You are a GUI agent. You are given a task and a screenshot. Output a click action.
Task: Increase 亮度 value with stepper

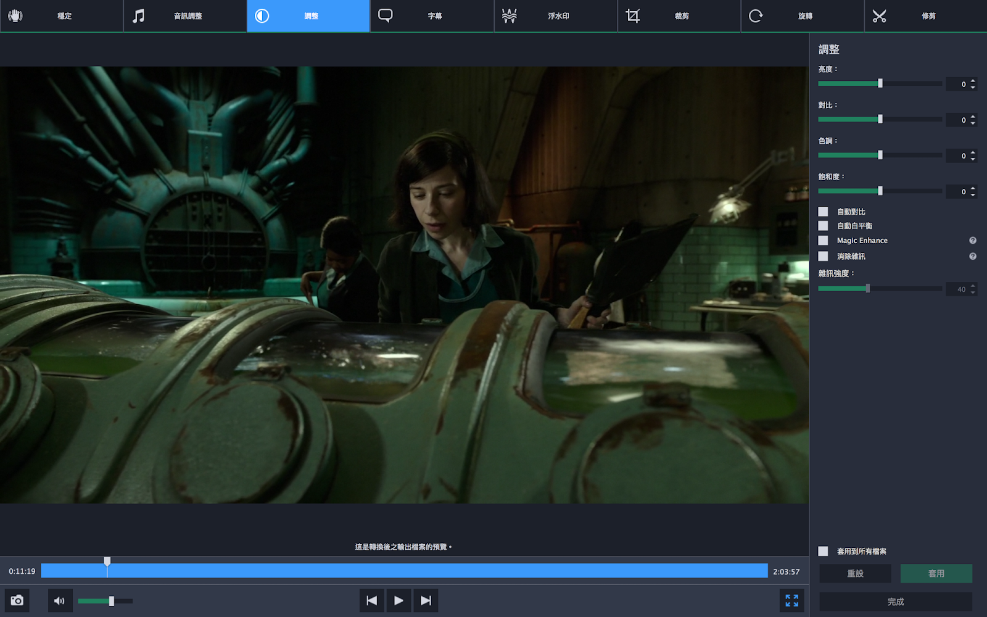(x=973, y=81)
